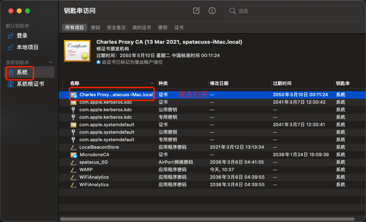Click the com.apple.systemdefault certificate icon
The height and width of the screenshot is (222, 366).
pyautogui.click(x=73, y=125)
